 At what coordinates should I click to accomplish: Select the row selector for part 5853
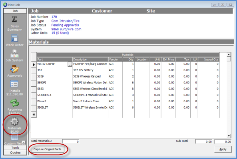pos(34,89)
